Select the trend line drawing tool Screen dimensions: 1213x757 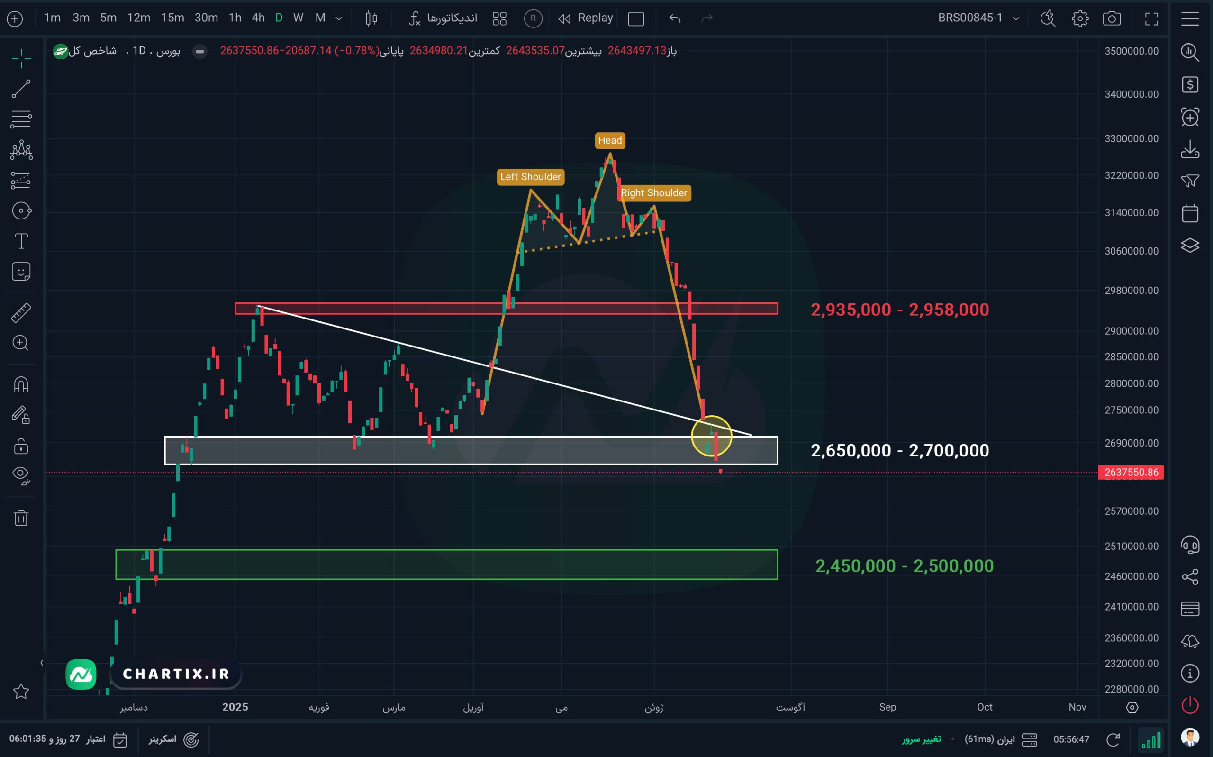pos(21,89)
